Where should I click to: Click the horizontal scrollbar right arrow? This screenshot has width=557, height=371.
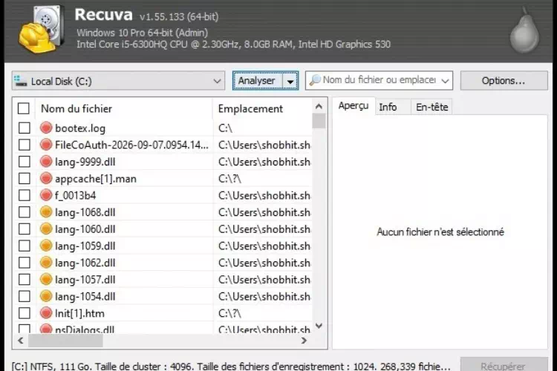point(304,341)
